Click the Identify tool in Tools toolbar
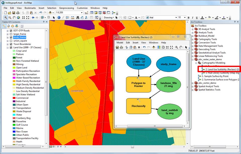The width and height of the screenshot is (241, 154). point(59,18)
